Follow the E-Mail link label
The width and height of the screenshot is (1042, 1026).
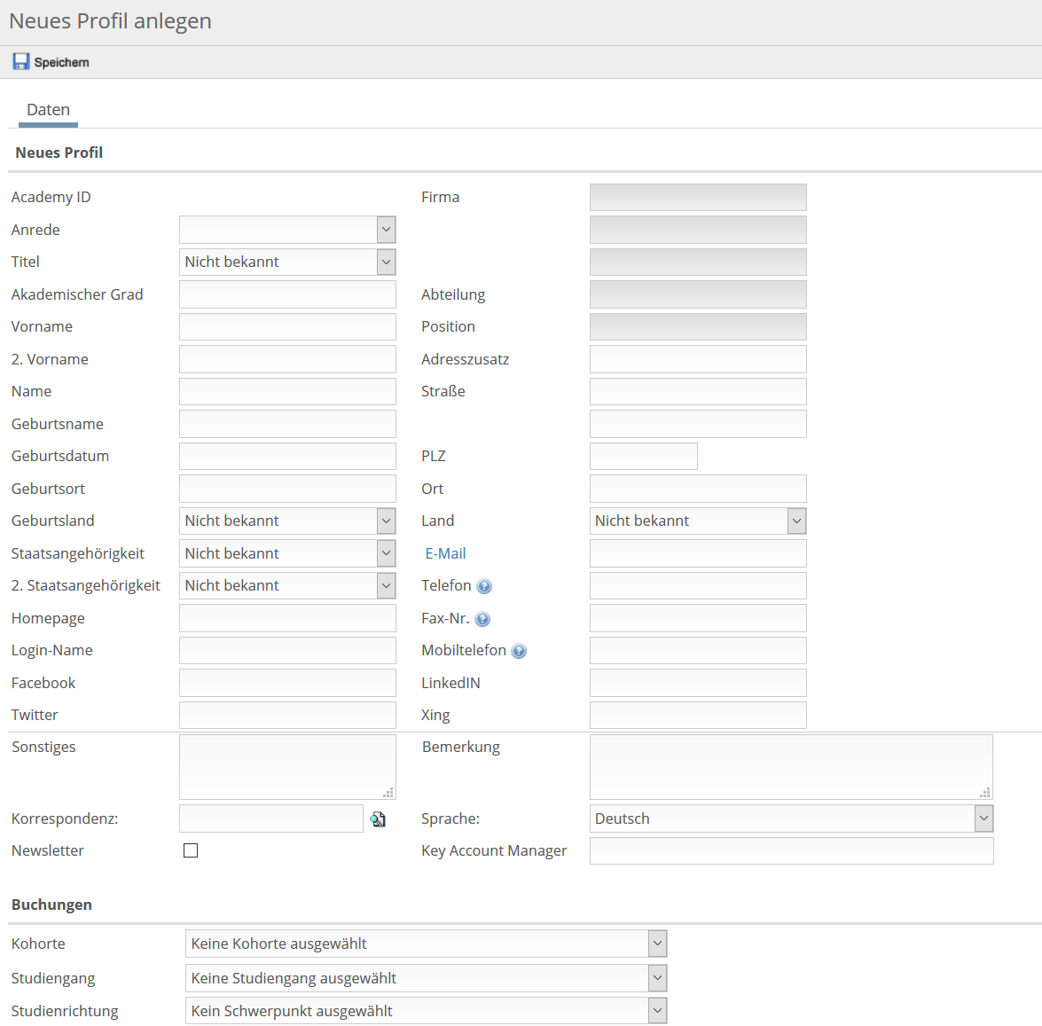[x=445, y=553]
